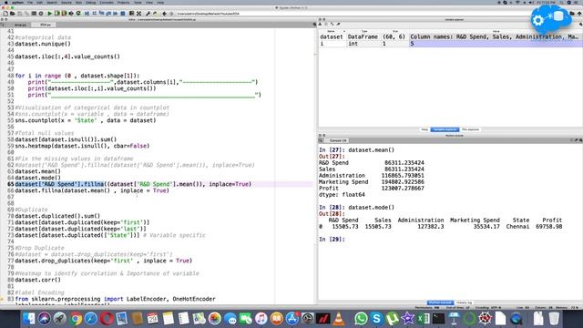This screenshot has height=328, width=583.
Task: Open Terminal from the Dock
Action: [x=439, y=319]
